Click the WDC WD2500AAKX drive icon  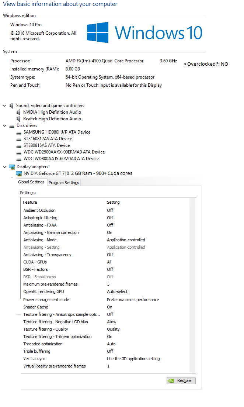click(x=19, y=153)
